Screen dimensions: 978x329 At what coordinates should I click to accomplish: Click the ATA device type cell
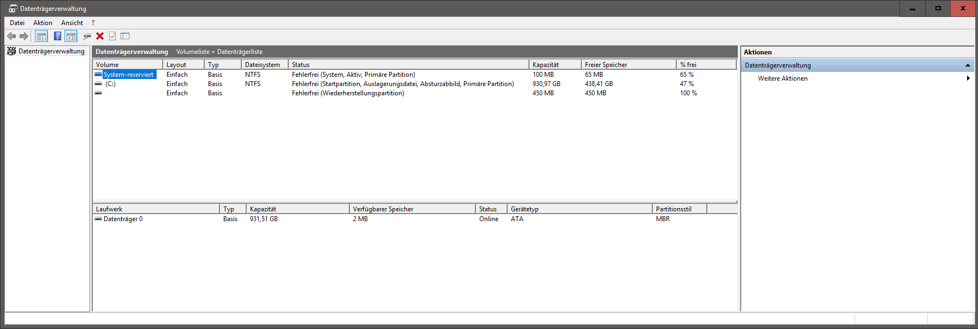(x=517, y=219)
